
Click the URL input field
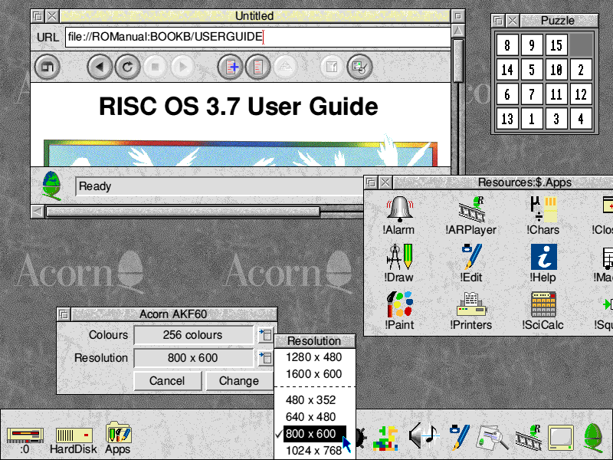click(x=257, y=37)
